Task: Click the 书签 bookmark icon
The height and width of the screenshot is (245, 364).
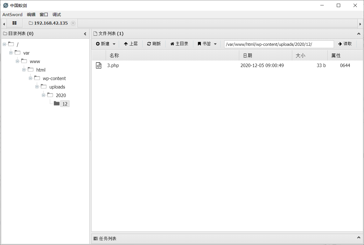Action: point(199,44)
